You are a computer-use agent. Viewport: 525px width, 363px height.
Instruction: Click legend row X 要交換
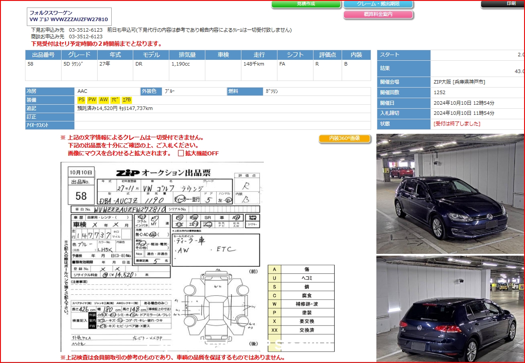pyautogui.click(x=301, y=322)
